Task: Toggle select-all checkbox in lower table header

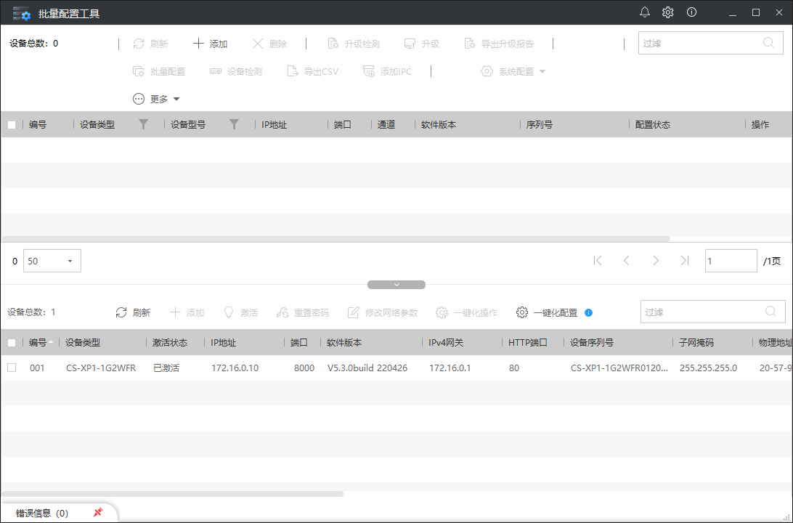Action: pyautogui.click(x=12, y=343)
